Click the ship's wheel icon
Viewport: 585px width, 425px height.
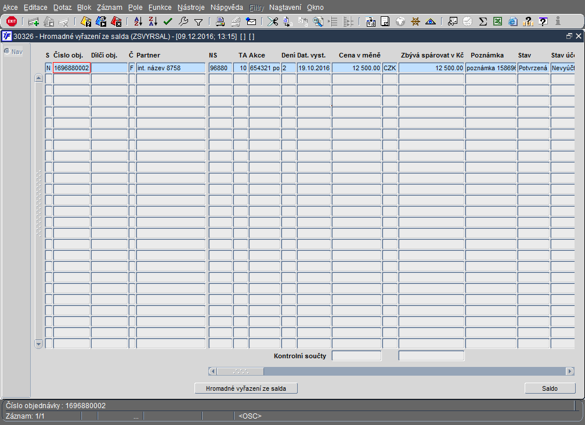416,21
